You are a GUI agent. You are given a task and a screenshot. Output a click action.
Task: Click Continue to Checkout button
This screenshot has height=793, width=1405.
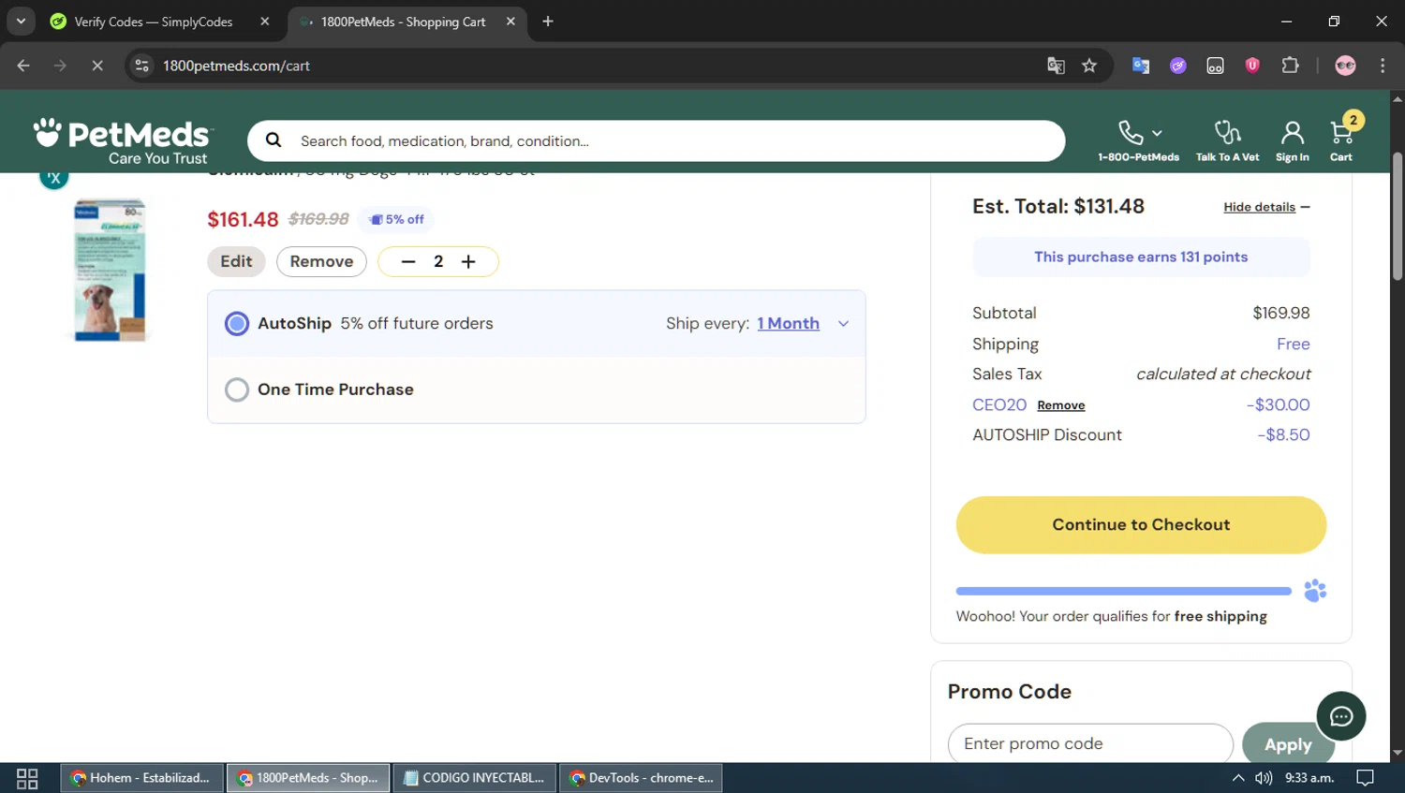[x=1141, y=525]
